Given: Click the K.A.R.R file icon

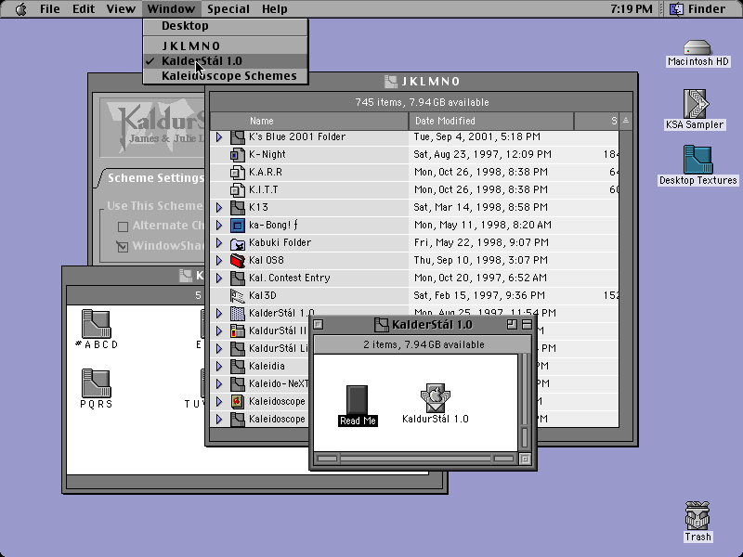Looking at the screenshot, I should [x=238, y=172].
